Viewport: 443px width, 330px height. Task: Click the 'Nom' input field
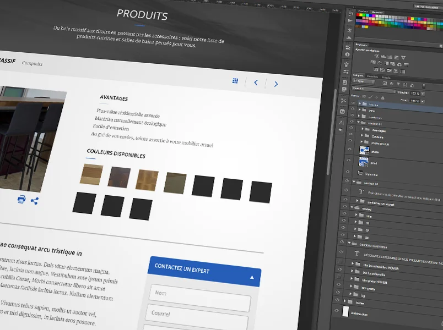(x=200, y=298)
